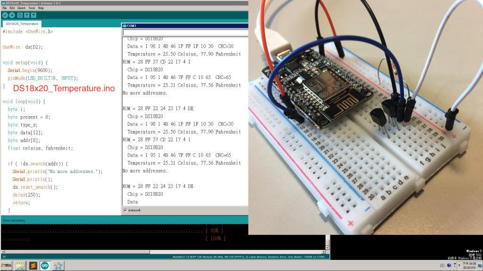Open the Edit menu

point(12,8)
